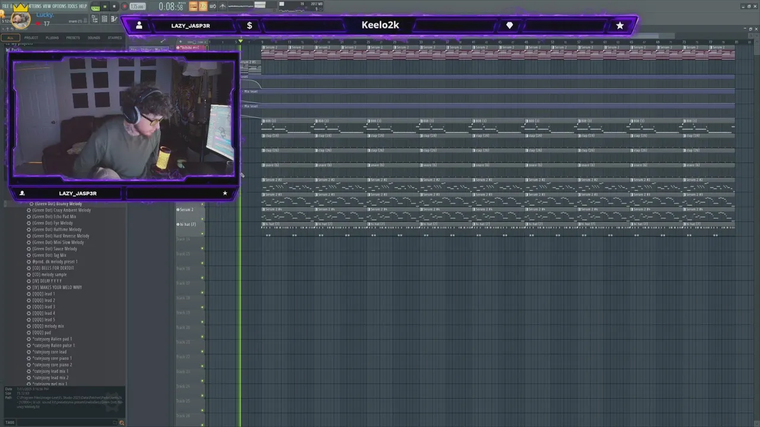Click the master output oscilloscope display
The width and height of the screenshot is (760, 427).
click(x=240, y=6)
